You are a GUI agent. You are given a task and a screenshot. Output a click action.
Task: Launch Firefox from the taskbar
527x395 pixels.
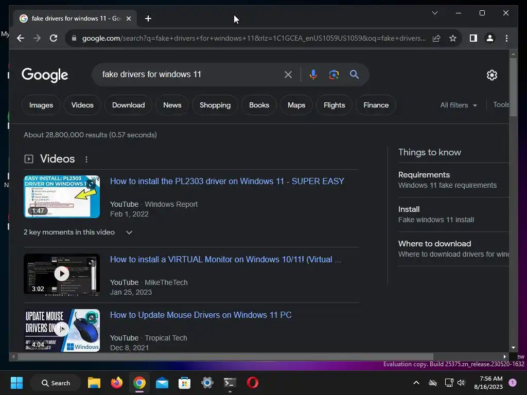coord(117,383)
